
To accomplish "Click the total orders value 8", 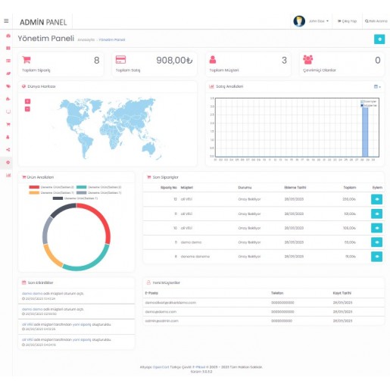I will 97,61.
